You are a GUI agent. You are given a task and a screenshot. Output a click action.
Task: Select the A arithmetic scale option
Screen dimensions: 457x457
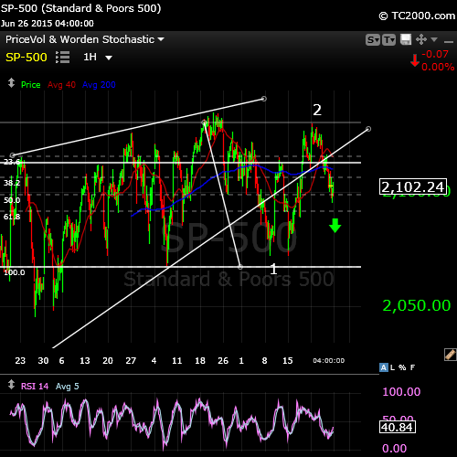384,367
